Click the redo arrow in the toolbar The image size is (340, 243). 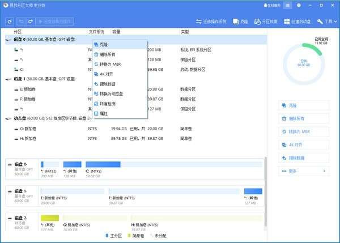click(x=31, y=22)
